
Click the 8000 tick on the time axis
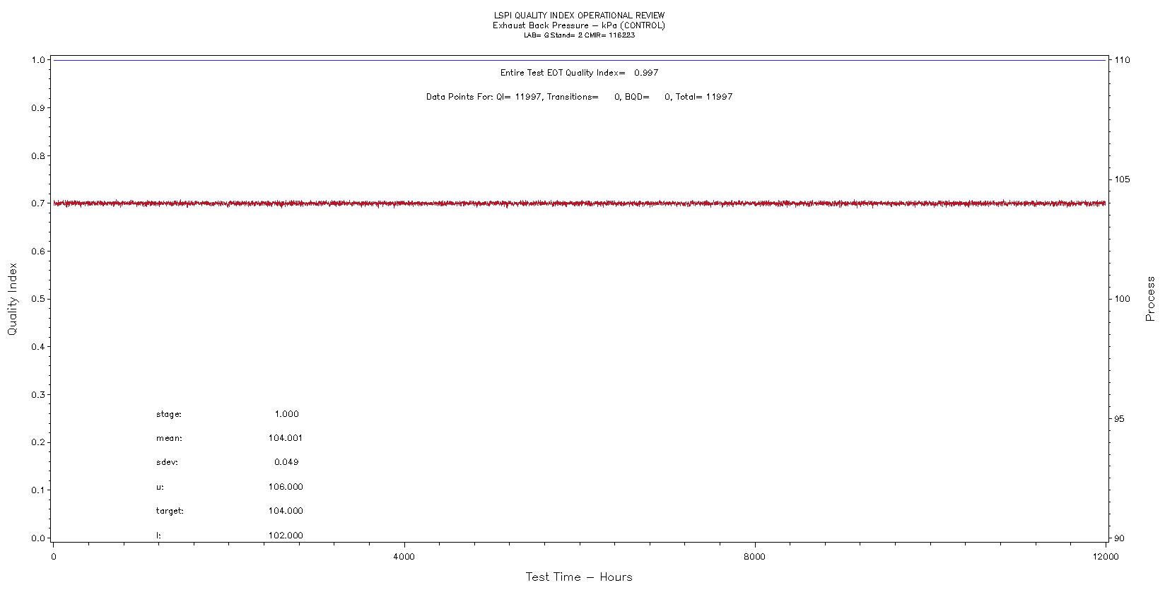(754, 557)
